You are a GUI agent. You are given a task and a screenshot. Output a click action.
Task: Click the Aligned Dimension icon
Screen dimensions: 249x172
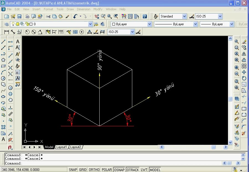pos(13,32)
